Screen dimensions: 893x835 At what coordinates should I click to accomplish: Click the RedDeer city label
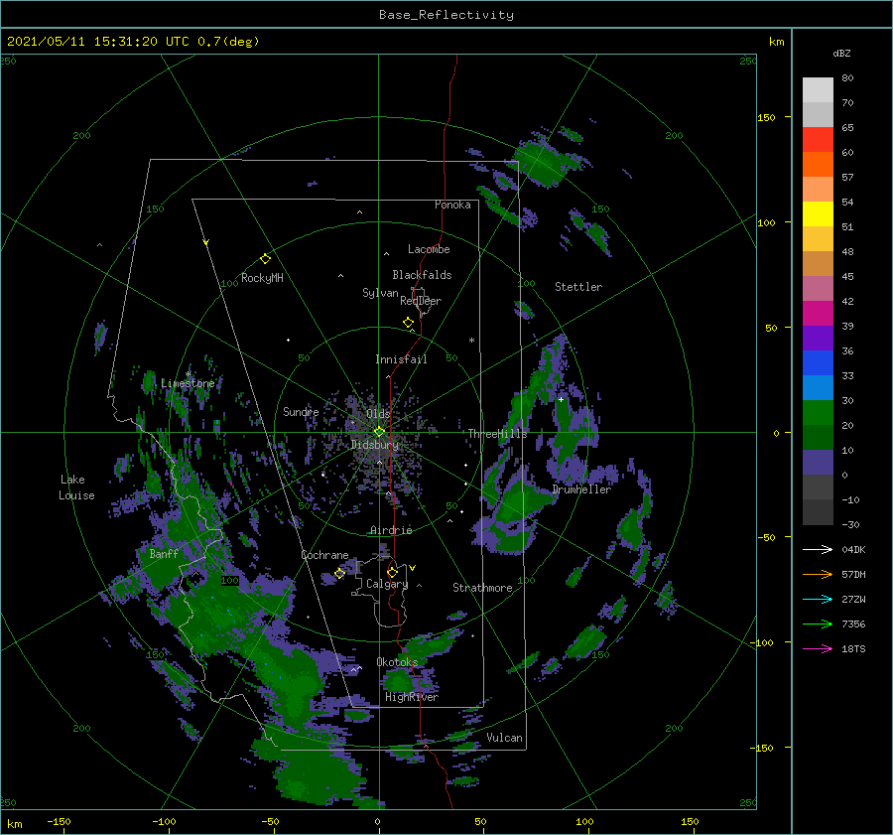(x=421, y=301)
